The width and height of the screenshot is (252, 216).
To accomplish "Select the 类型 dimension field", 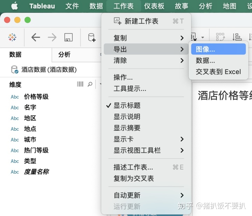I will click(x=30, y=161).
